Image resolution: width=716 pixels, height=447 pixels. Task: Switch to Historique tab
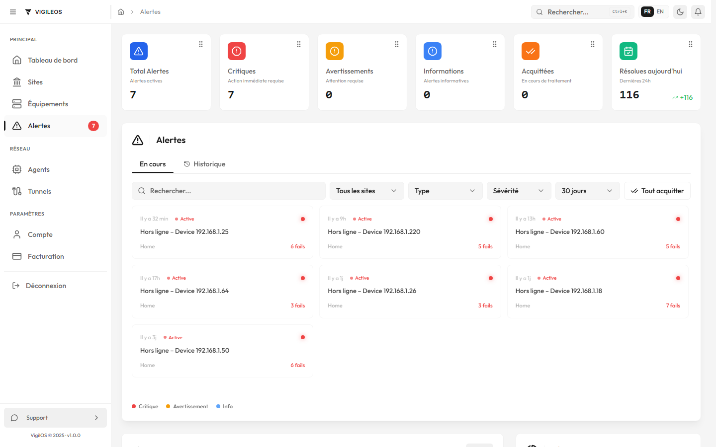click(x=204, y=164)
